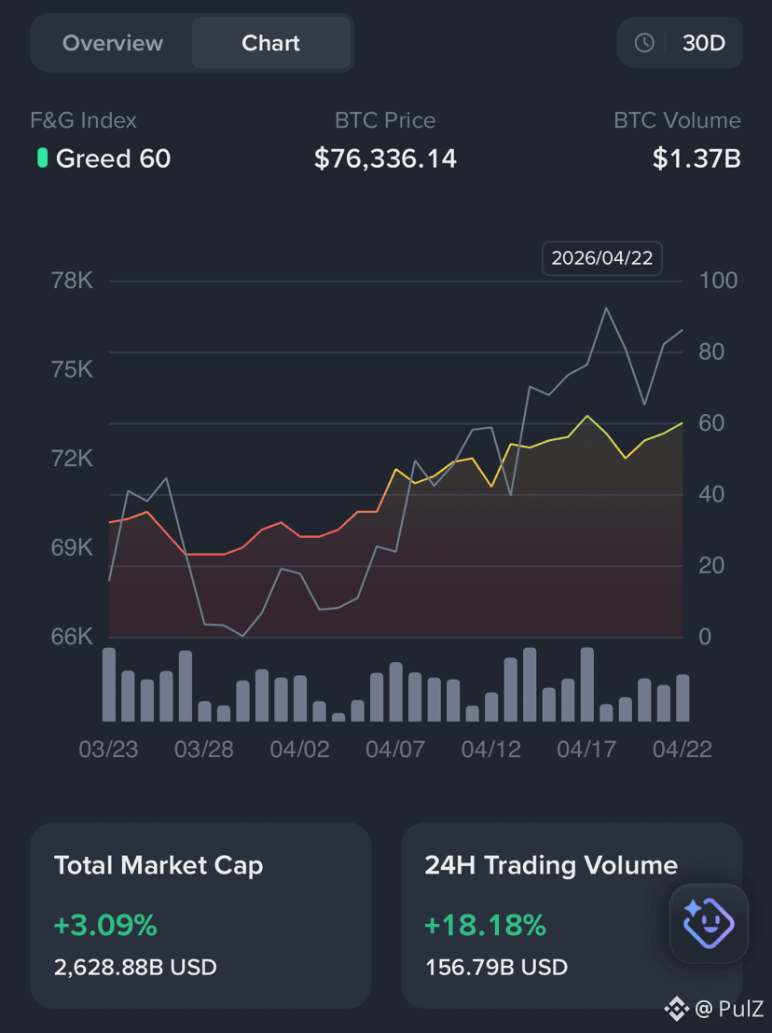Select the 04/17 date on x-axis

coord(586,749)
